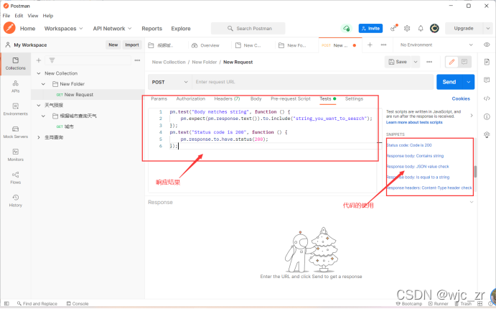496x309 pixels.
Task: Open the Upgrade dropdown arrow
Action: tap(488, 29)
